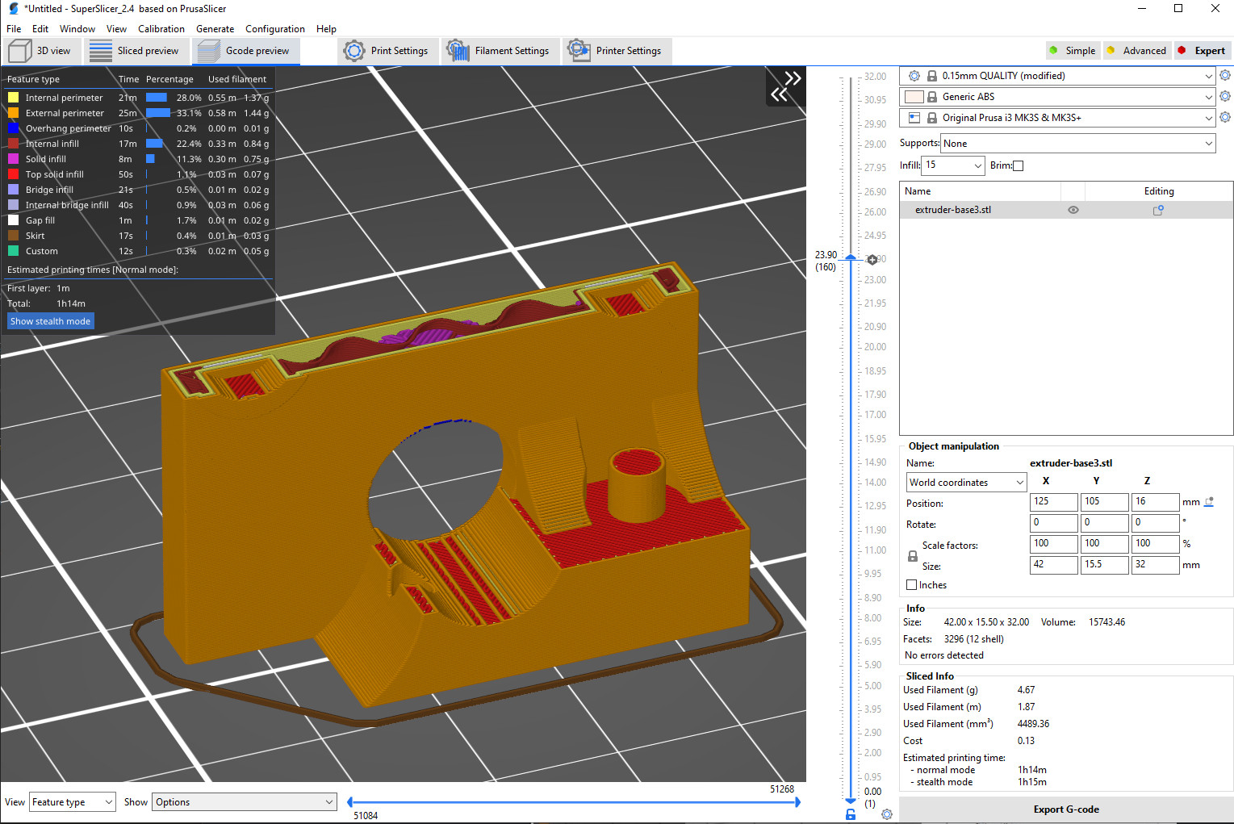Hide extruder-base3.stl with the eye icon

pos(1073,210)
